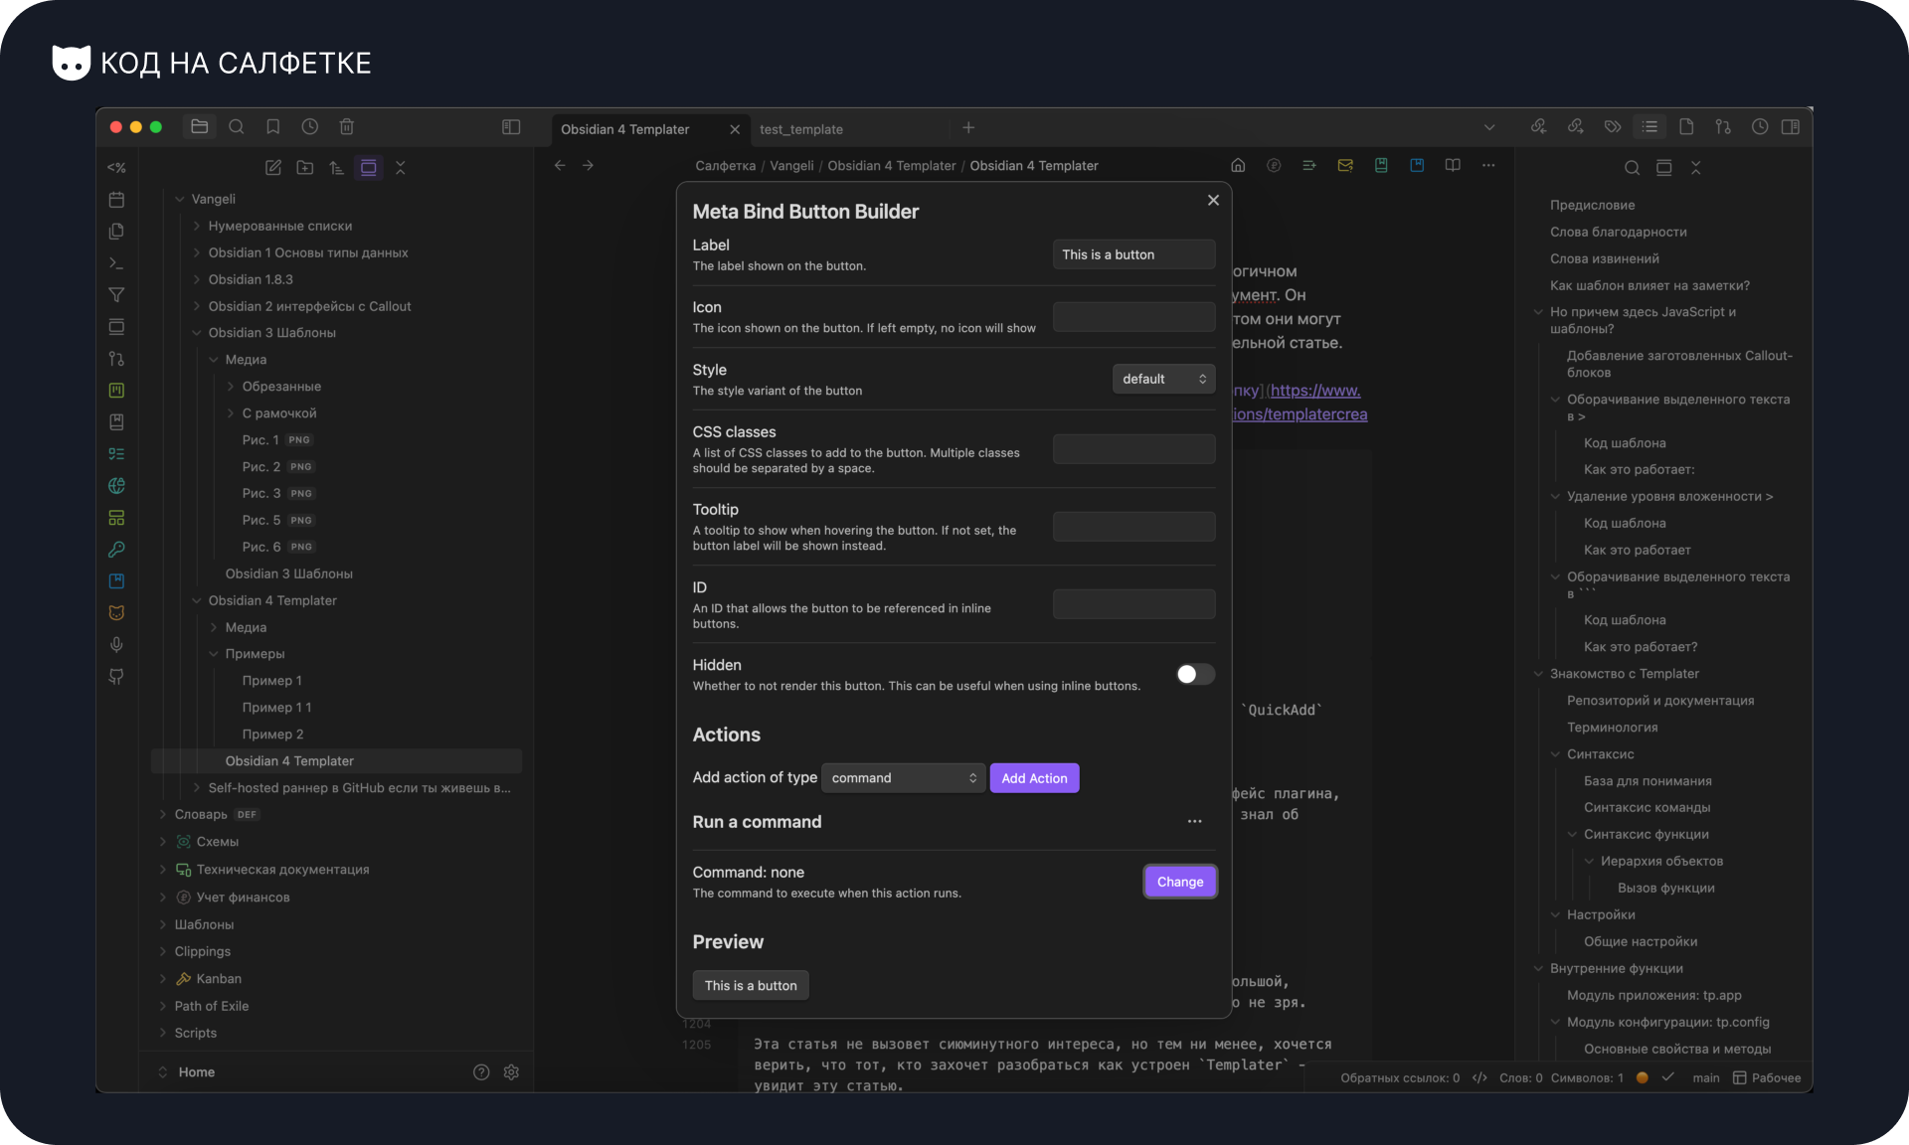Open bookmarks in the left sidebar header

point(273,127)
